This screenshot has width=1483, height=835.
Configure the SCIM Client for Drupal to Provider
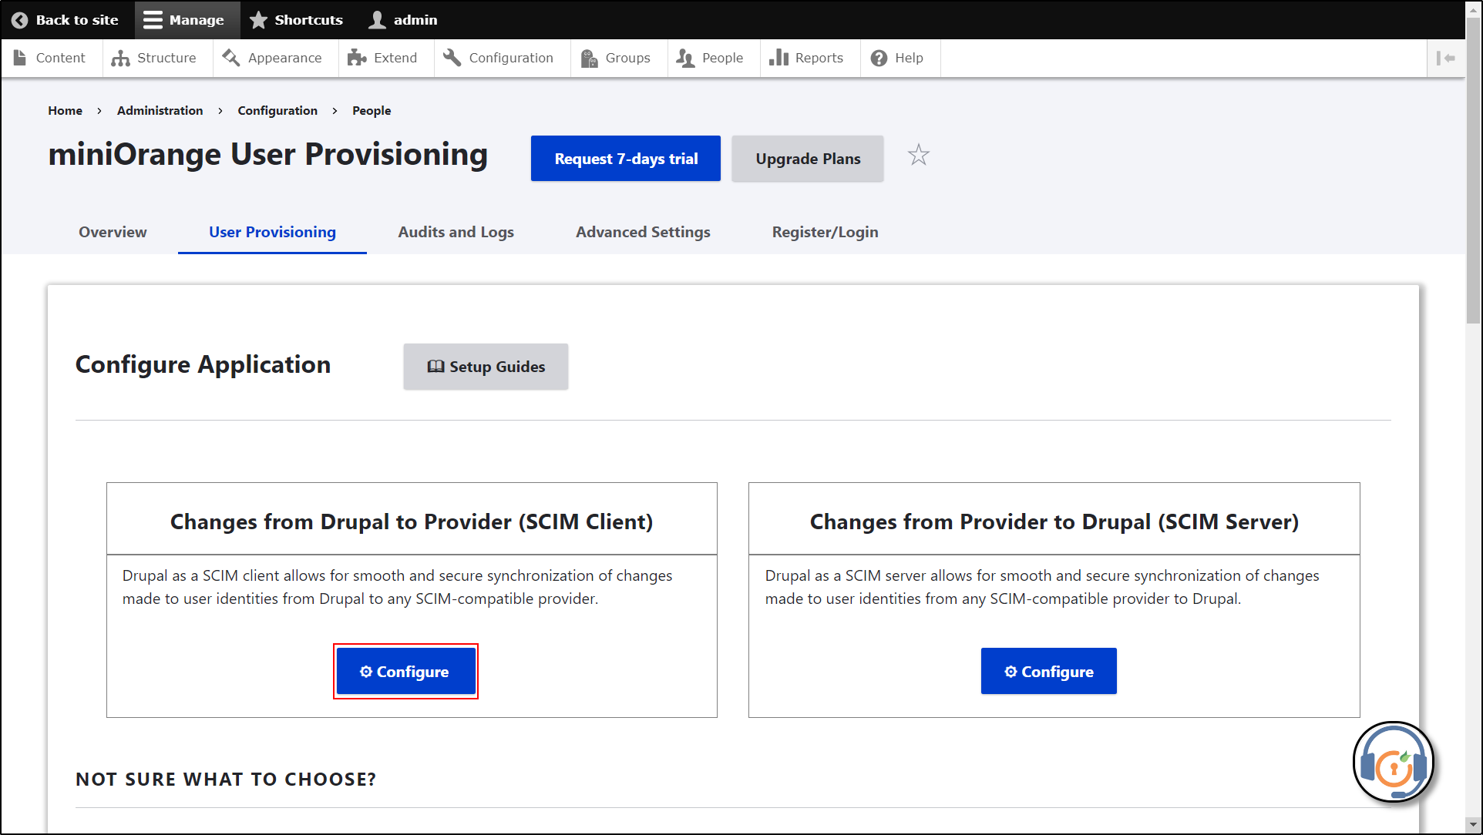tap(405, 671)
